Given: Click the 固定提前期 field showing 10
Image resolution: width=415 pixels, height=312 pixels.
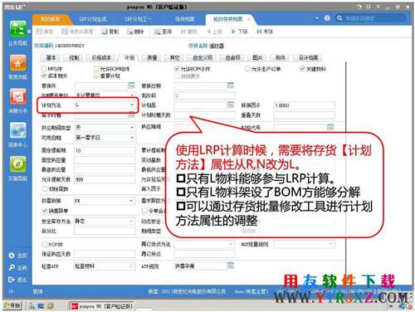Looking at the screenshot, I should click(105, 150).
